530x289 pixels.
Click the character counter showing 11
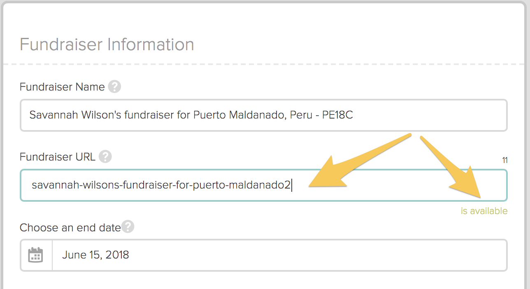pos(505,161)
